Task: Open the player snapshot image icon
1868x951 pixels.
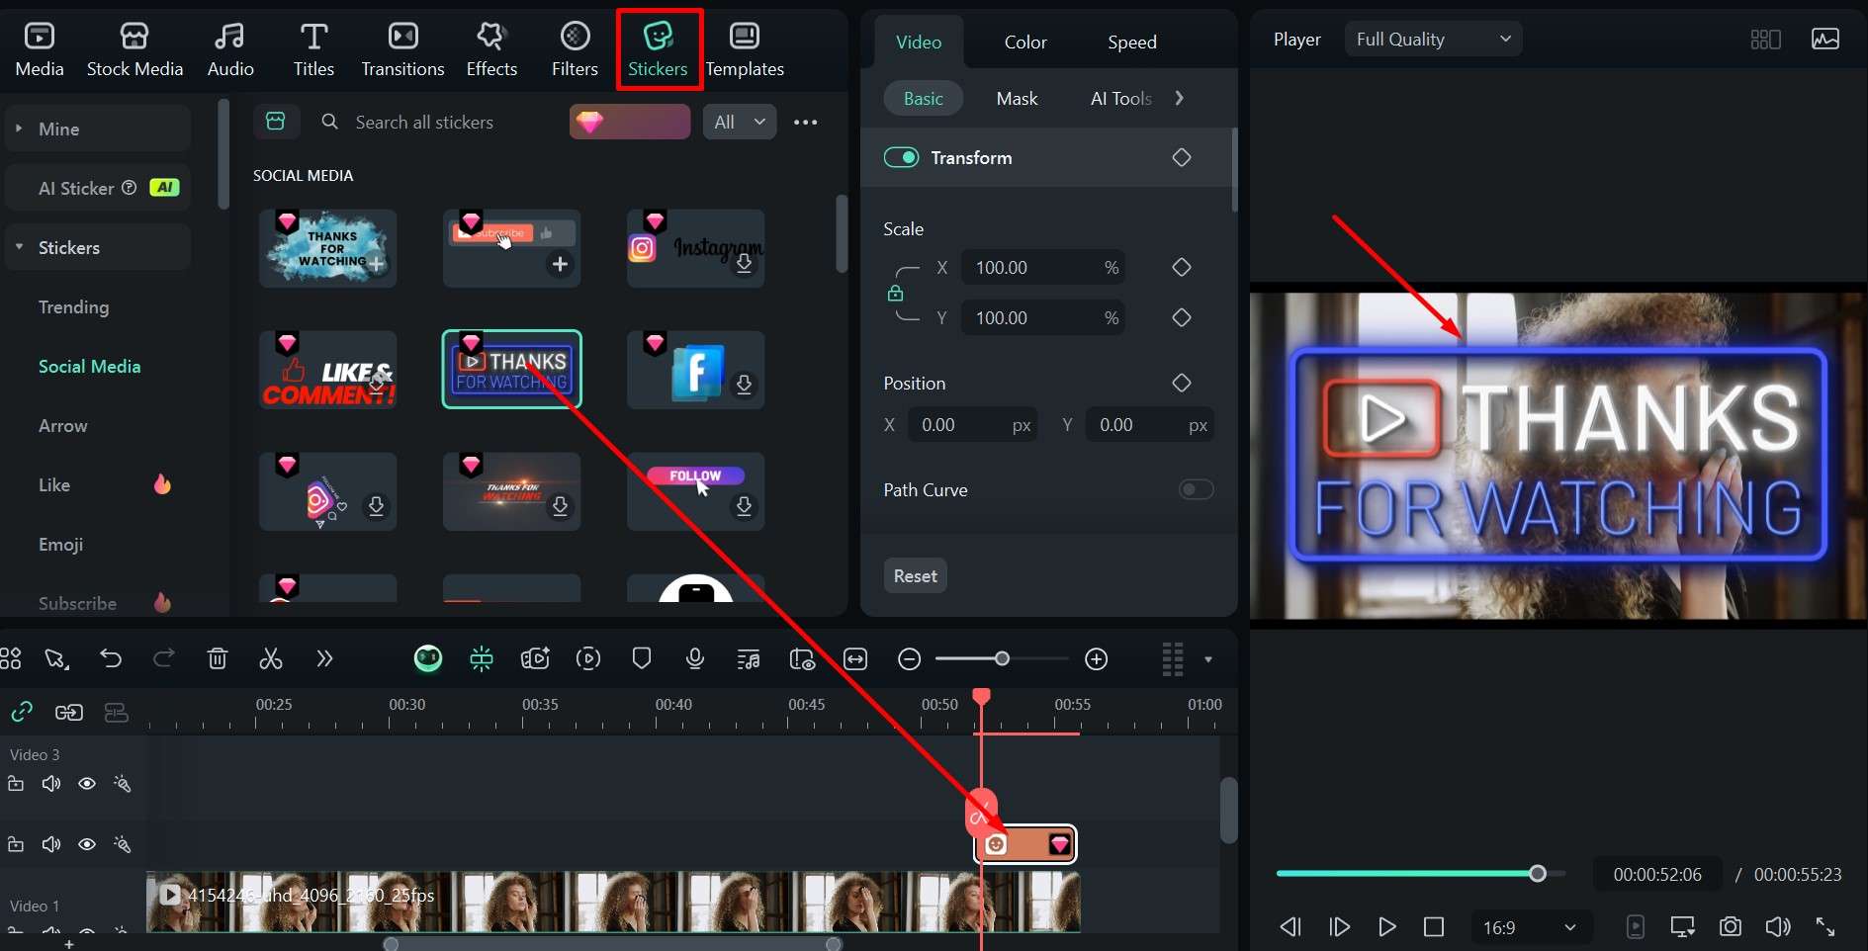Action: (1825, 40)
